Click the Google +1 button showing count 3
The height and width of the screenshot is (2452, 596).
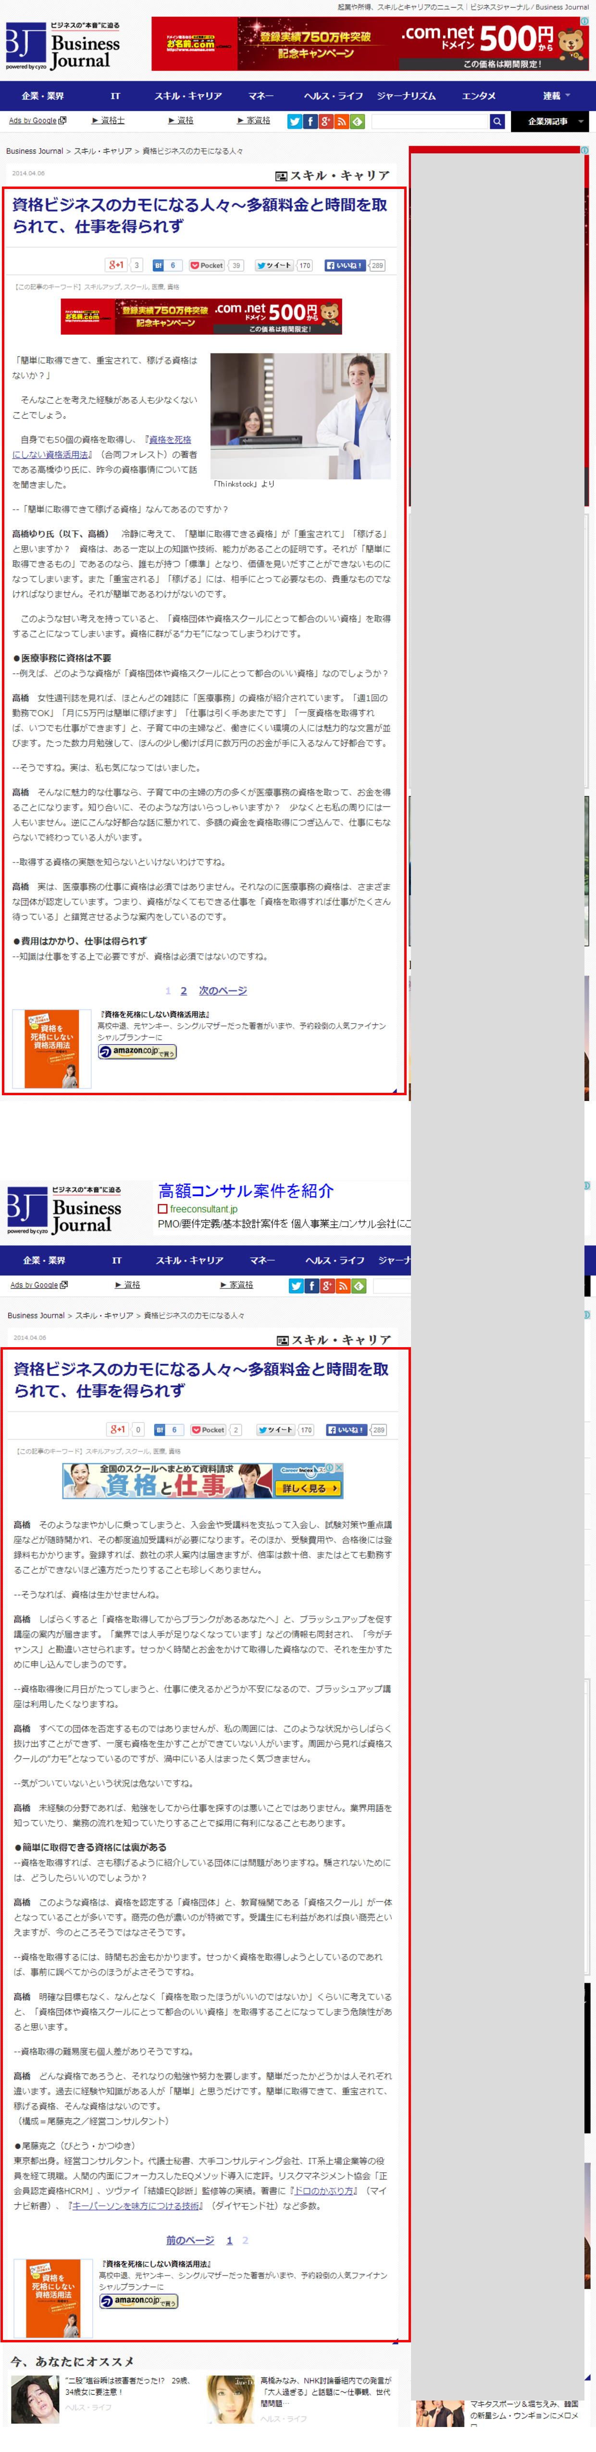coord(116,265)
